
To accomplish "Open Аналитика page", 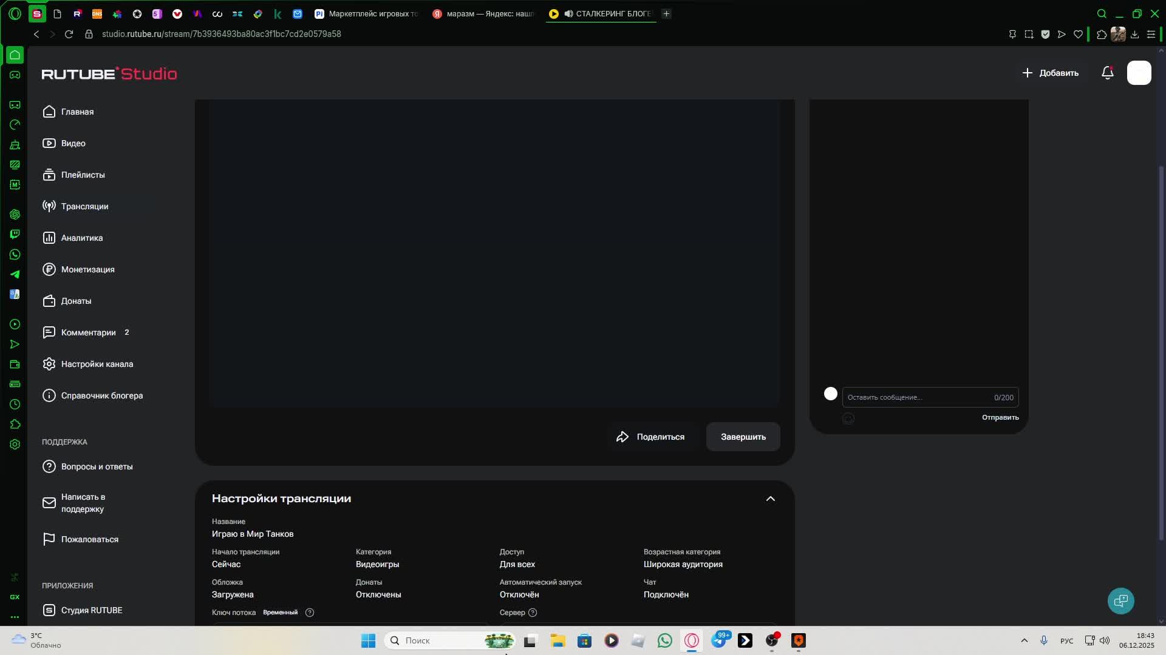I will 72,238.
